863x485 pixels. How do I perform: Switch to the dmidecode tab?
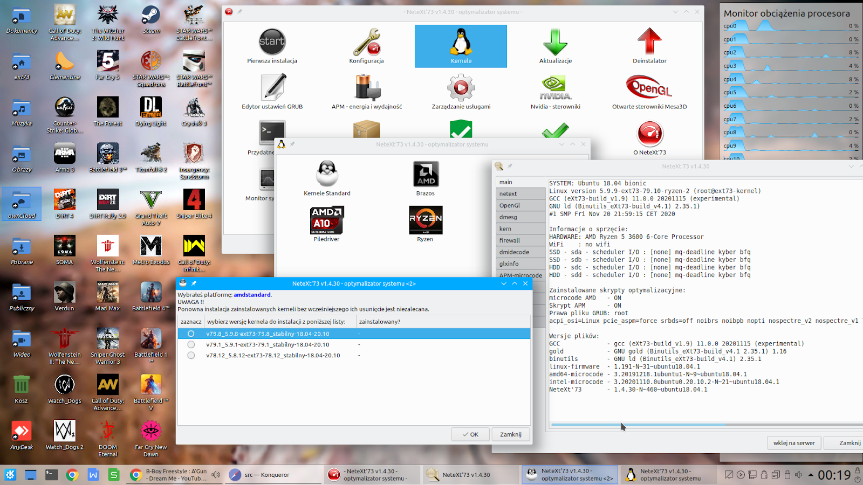point(520,252)
